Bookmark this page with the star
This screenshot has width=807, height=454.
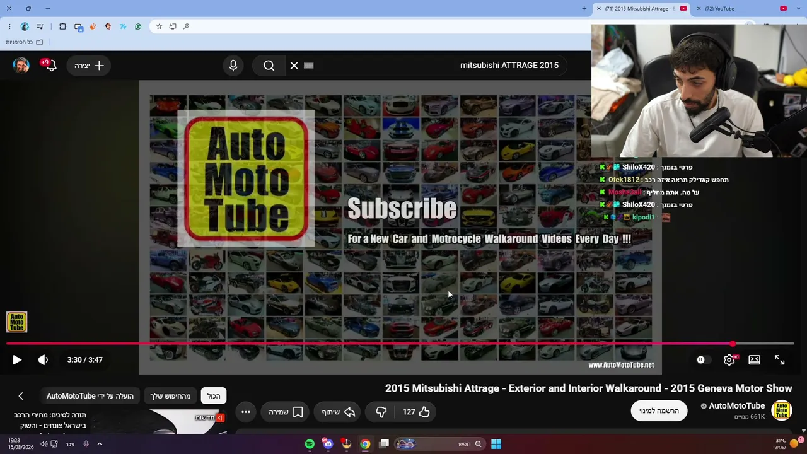coord(159,26)
